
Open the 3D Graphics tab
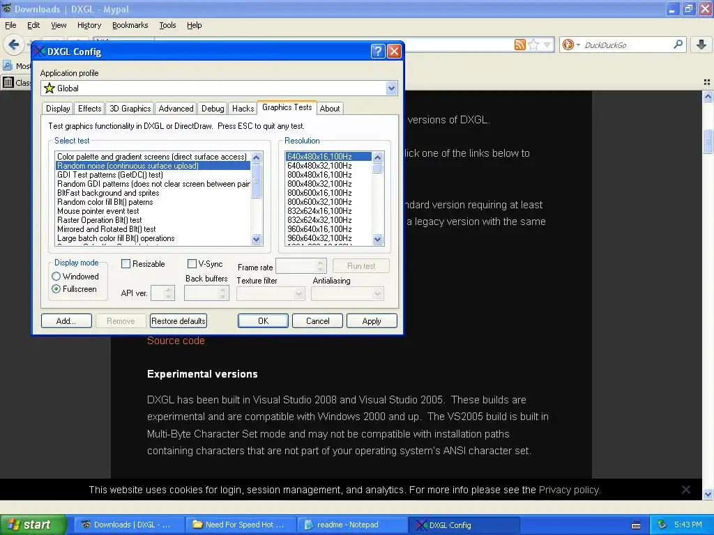tap(130, 108)
